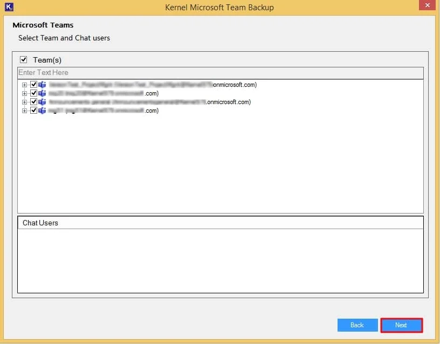Image resolution: width=440 pixels, height=344 pixels.
Task: Uncheck the fourth team's checkbox
Action: point(33,111)
